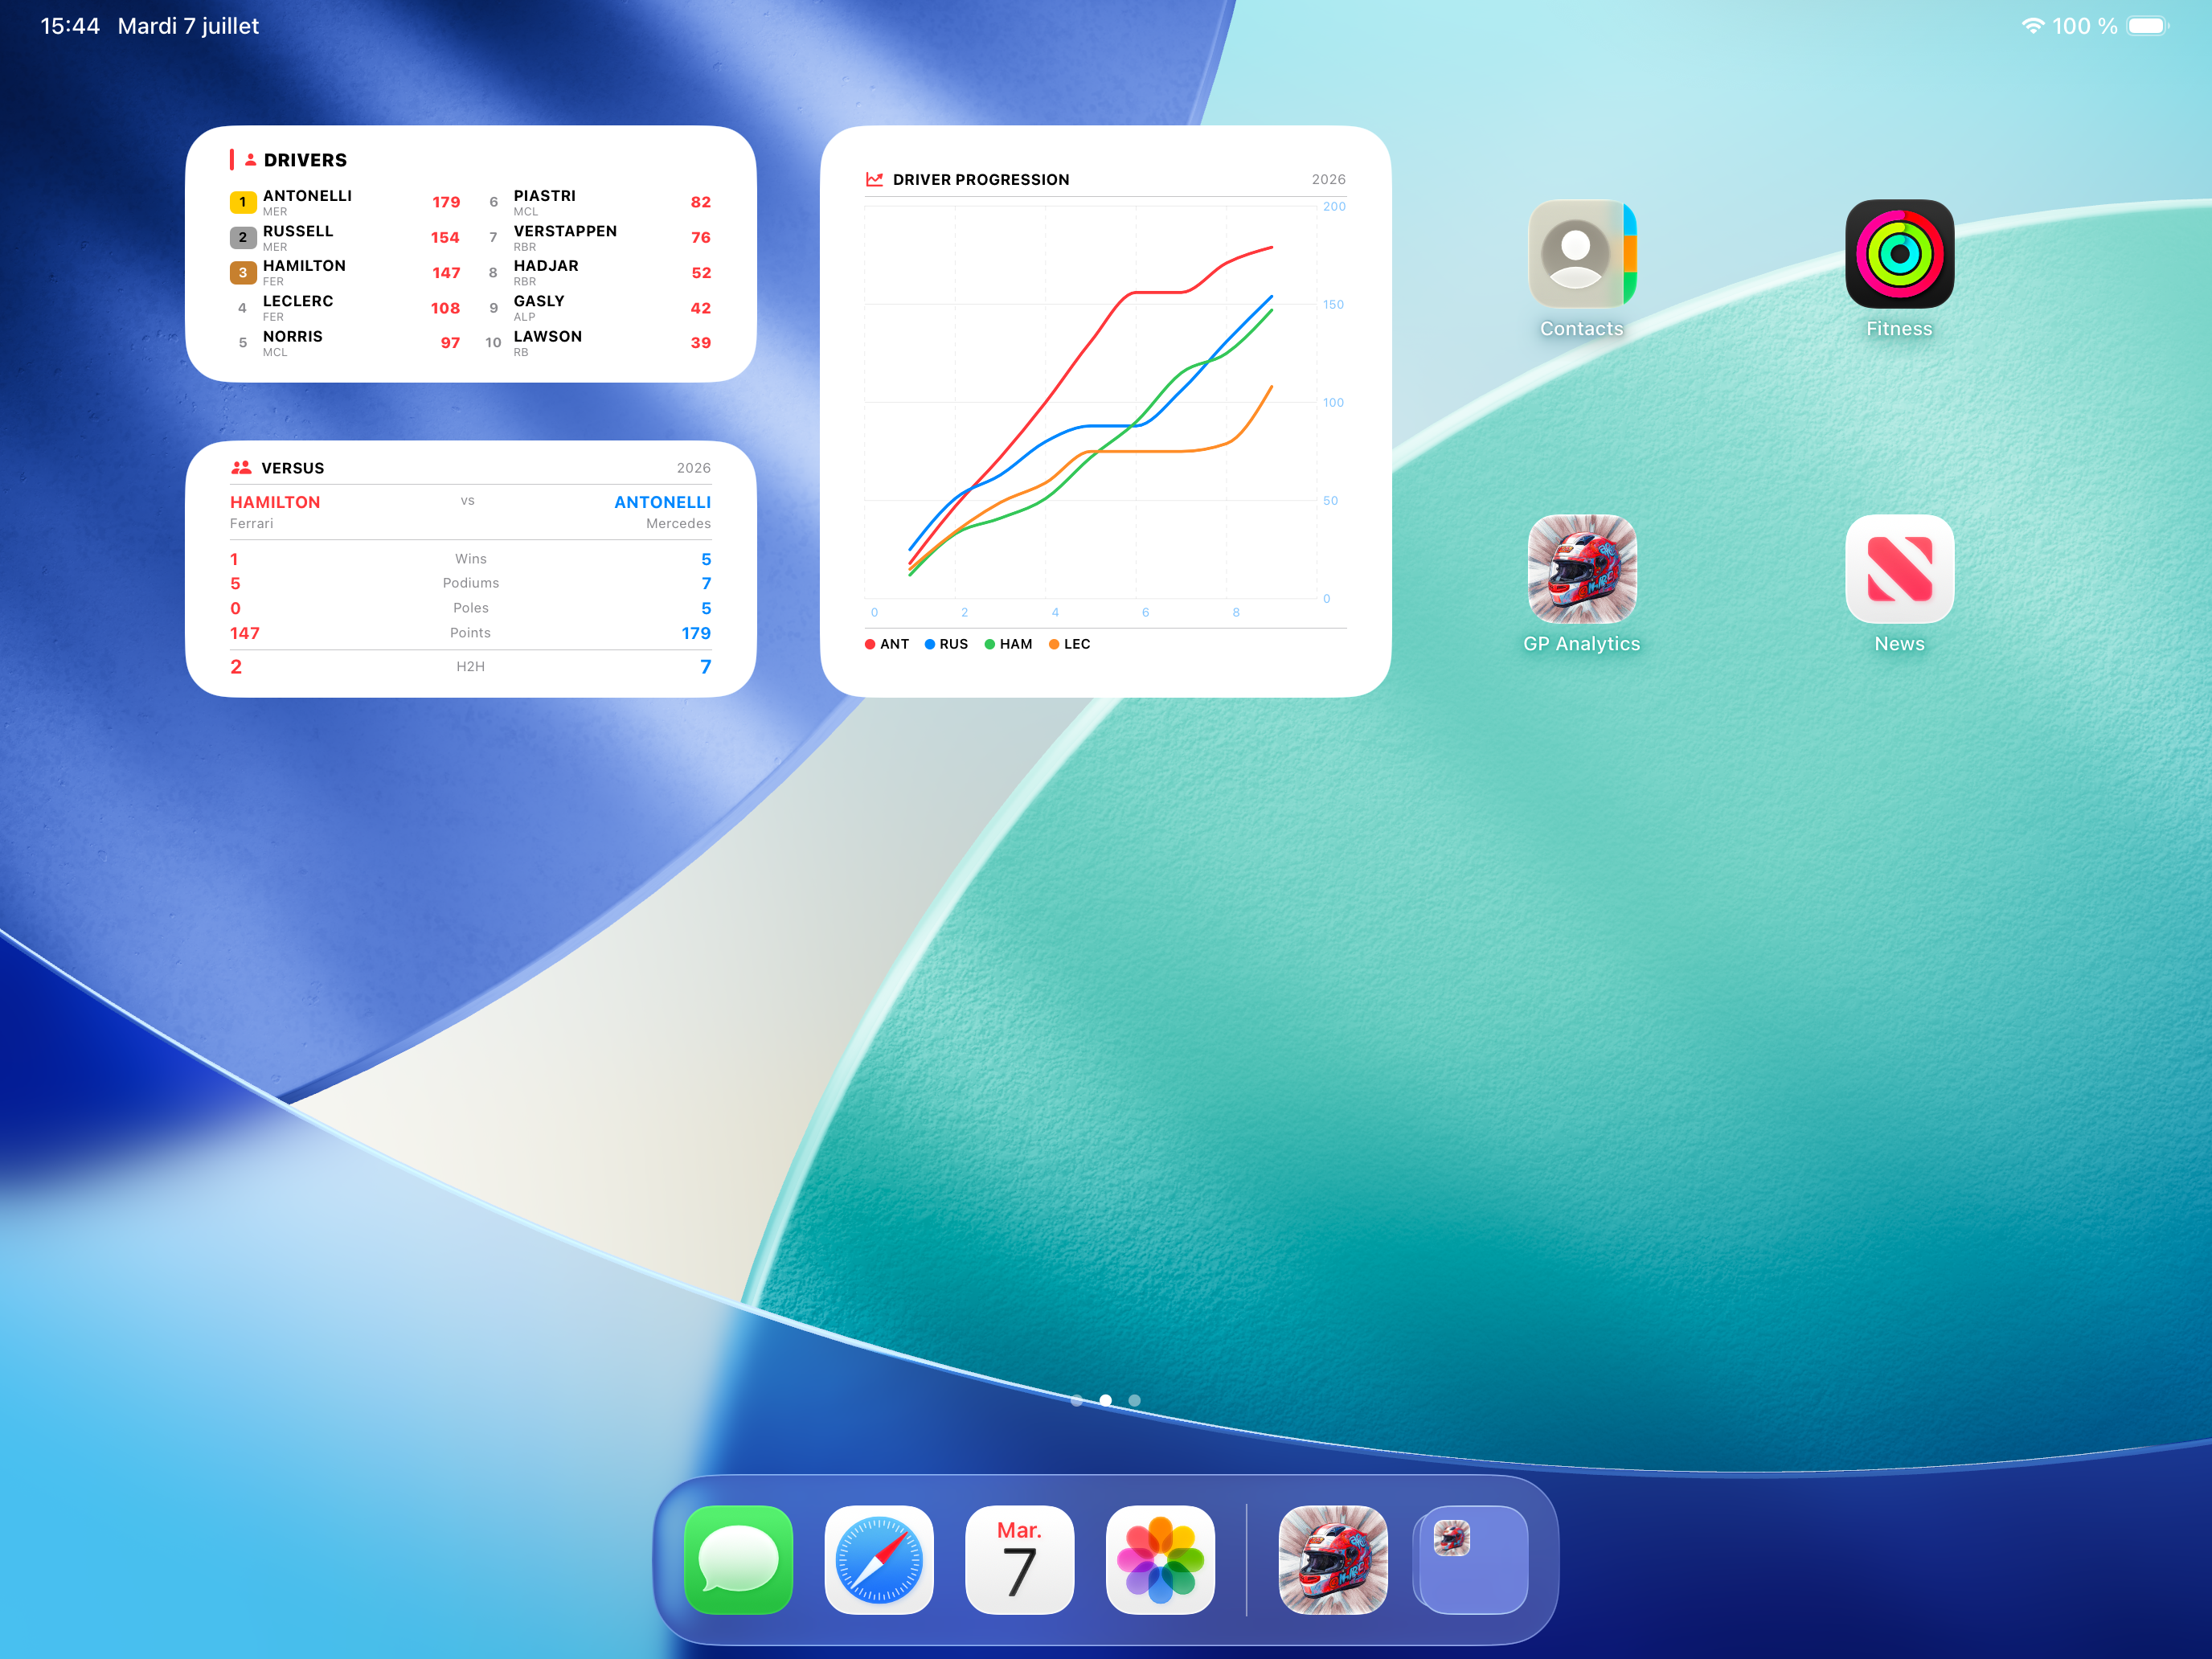
Task: Go to the first home screen page dot
Action: [1077, 1400]
